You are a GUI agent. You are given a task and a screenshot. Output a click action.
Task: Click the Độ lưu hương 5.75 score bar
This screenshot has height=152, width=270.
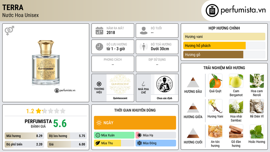click(67, 136)
